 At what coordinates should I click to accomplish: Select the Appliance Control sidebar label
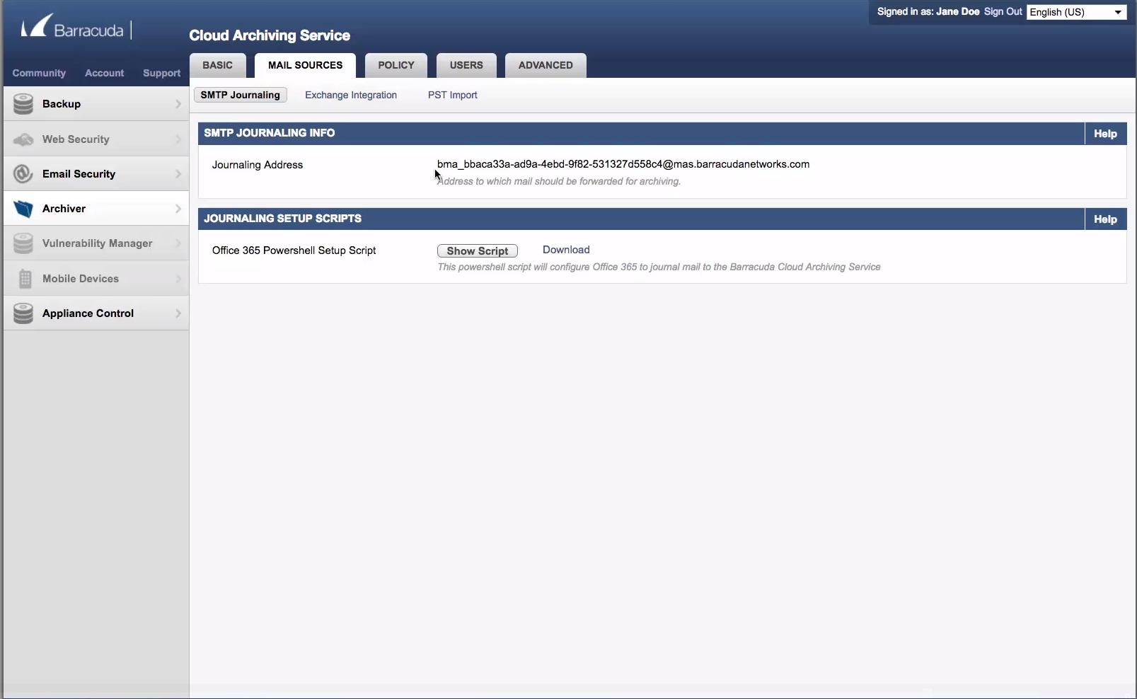(88, 313)
